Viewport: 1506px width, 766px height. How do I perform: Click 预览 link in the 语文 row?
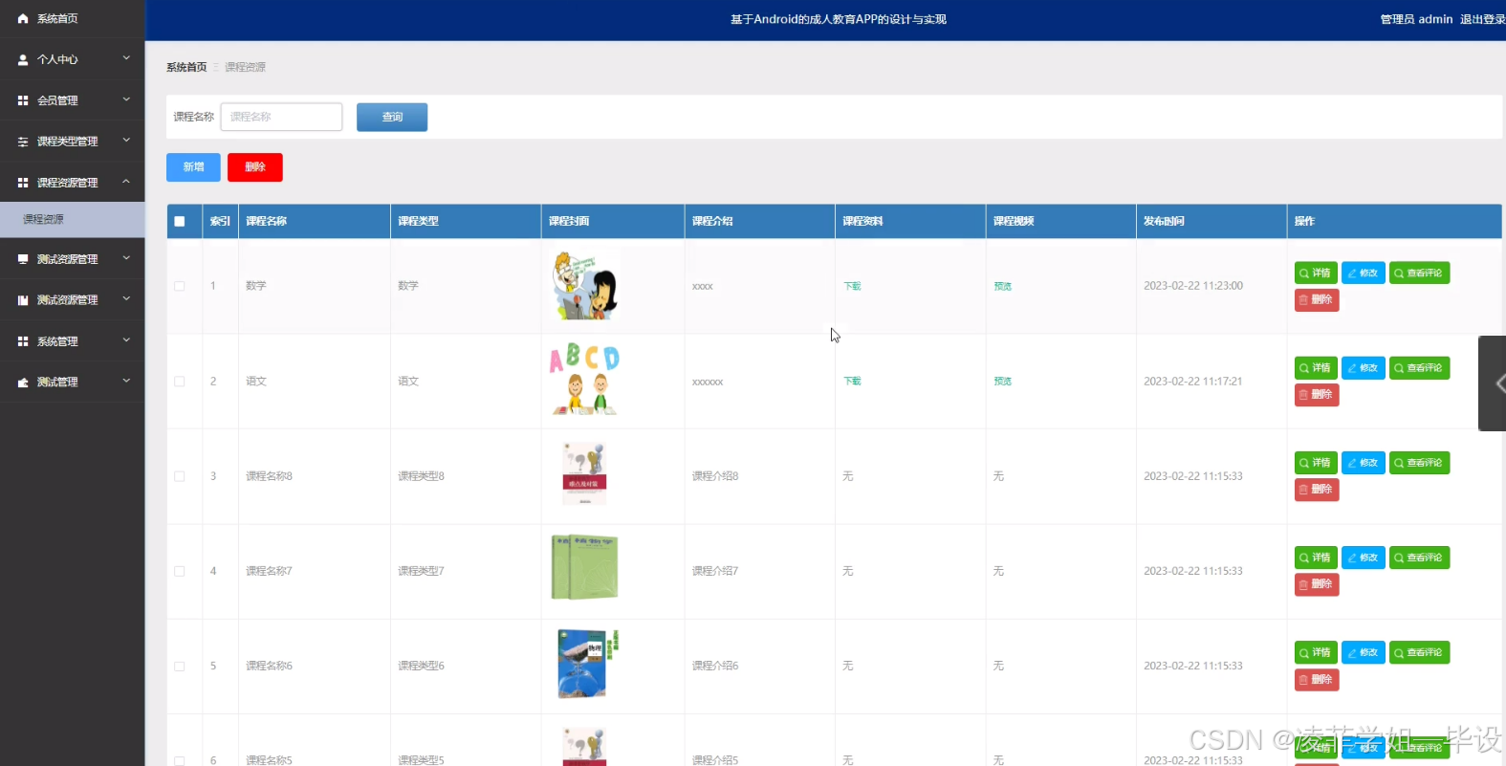tap(1002, 382)
